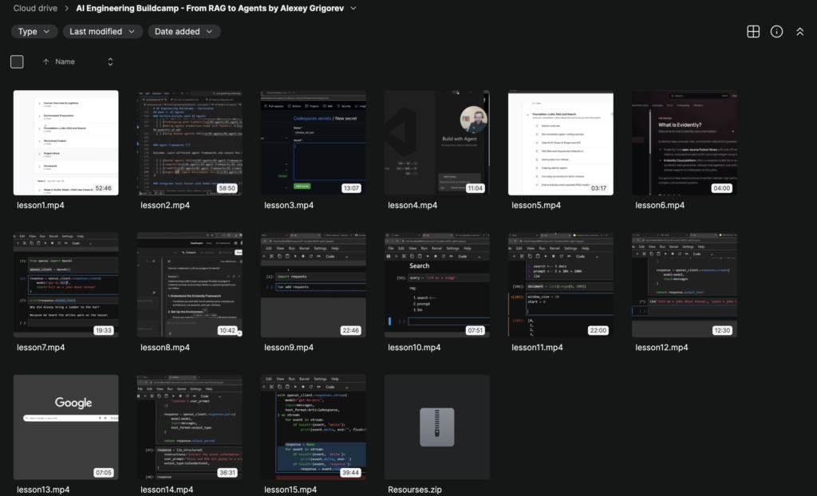Collapse the header with double chevron icon
The width and height of the screenshot is (817, 496).
tap(800, 31)
